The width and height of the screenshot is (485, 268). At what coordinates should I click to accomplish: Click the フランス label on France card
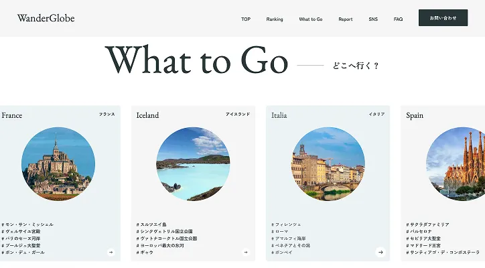pos(107,114)
